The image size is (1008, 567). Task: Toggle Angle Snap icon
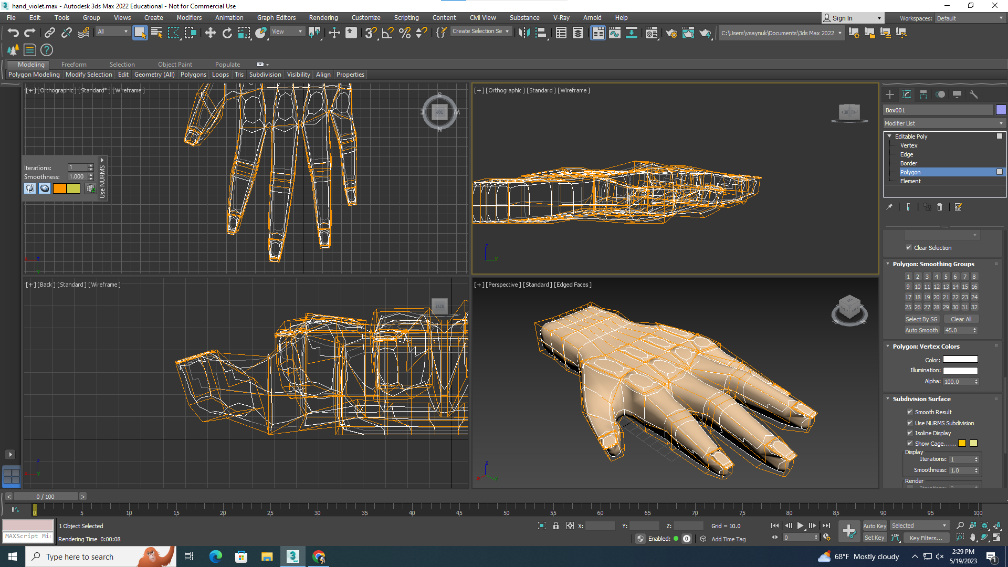(x=387, y=33)
